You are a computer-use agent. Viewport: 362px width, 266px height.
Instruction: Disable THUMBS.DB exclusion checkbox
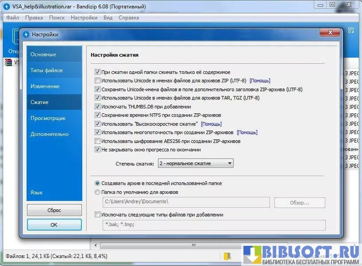(98, 107)
